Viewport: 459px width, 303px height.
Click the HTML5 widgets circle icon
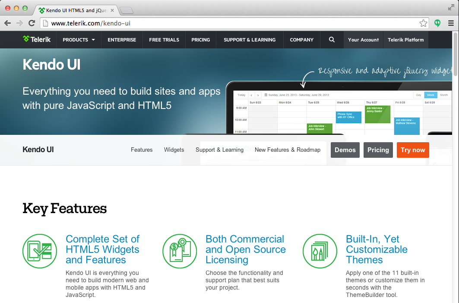[40, 251]
